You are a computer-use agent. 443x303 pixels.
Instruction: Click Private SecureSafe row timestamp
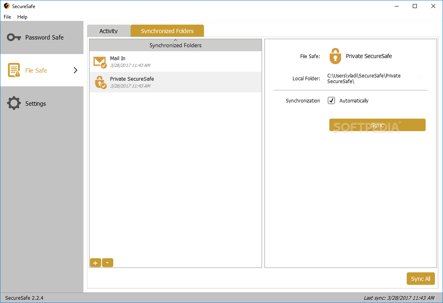[x=130, y=86]
